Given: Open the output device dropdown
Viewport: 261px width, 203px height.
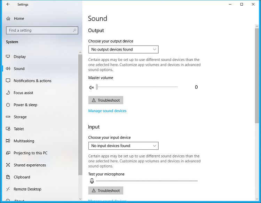Looking at the screenshot, I should click(x=123, y=49).
